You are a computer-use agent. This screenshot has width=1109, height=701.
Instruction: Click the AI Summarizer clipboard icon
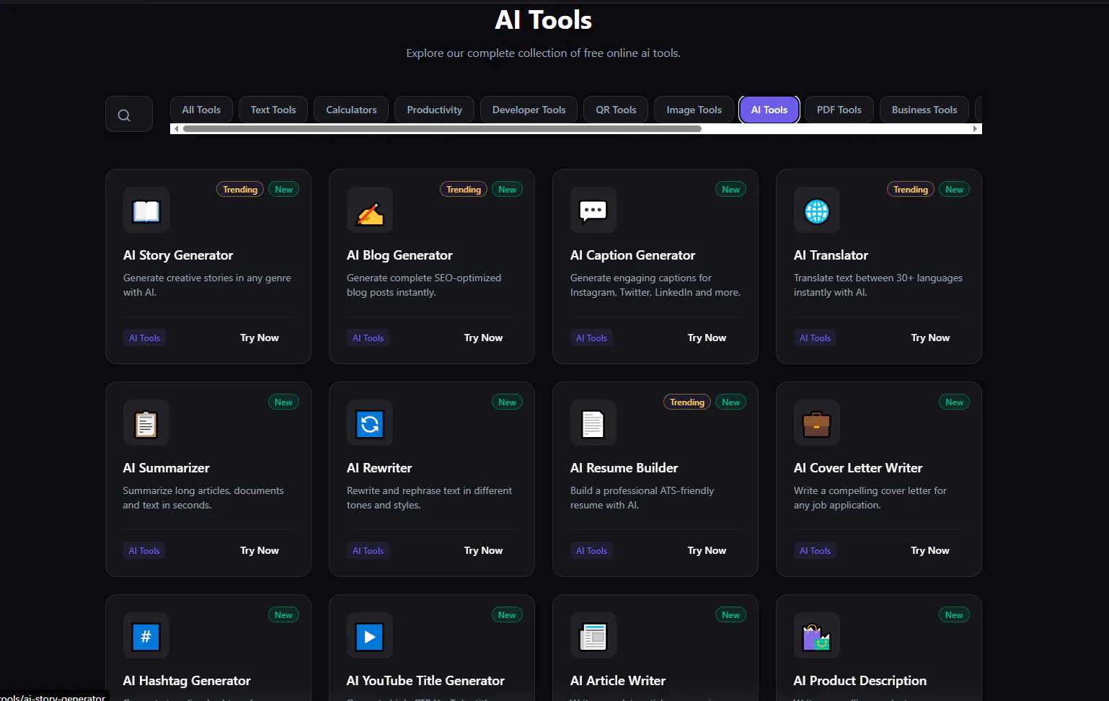tap(146, 423)
